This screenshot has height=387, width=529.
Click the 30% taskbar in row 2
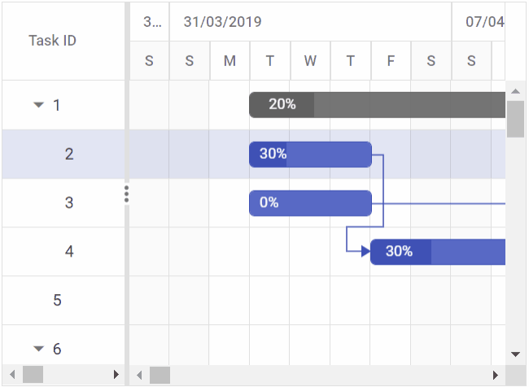[x=310, y=154]
